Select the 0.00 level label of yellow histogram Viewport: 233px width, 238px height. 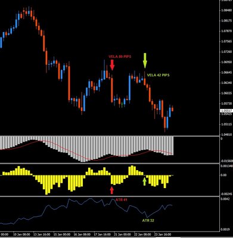[x=223, y=175]
